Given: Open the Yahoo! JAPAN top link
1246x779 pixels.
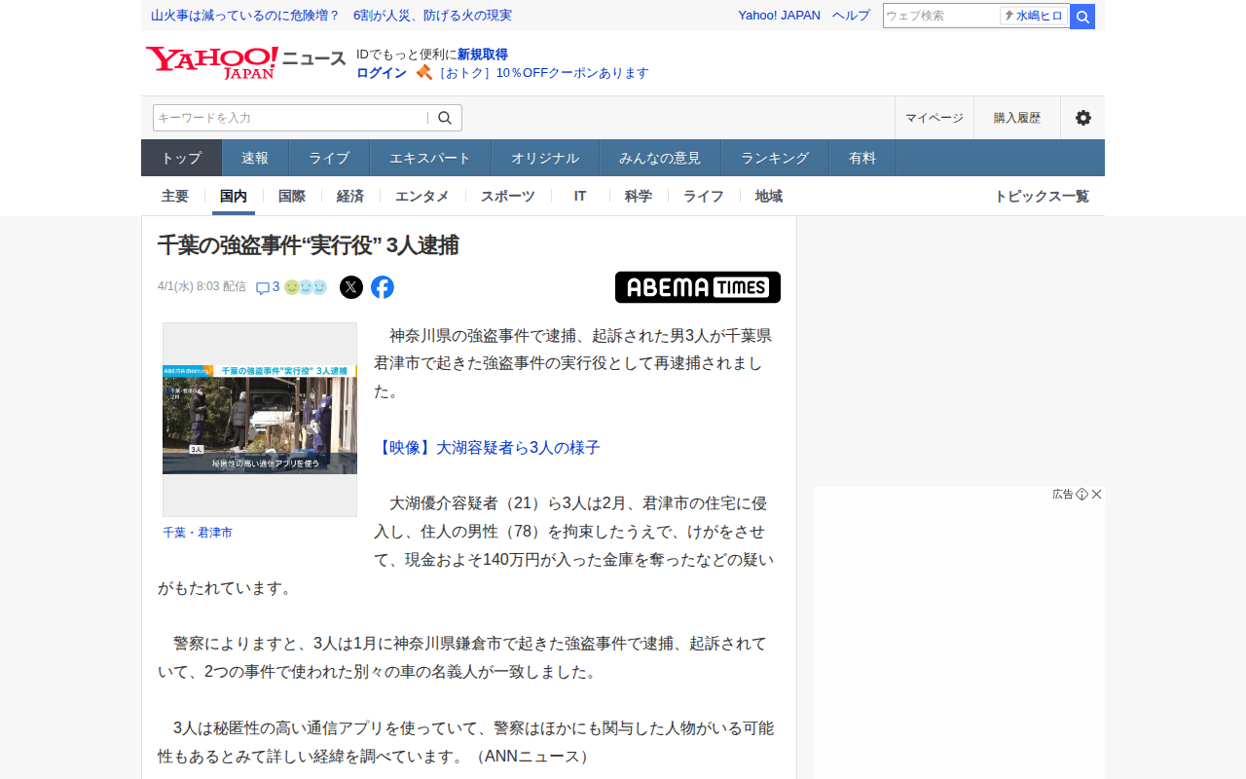Looking at the screenshot, I should tap(779, 16).
